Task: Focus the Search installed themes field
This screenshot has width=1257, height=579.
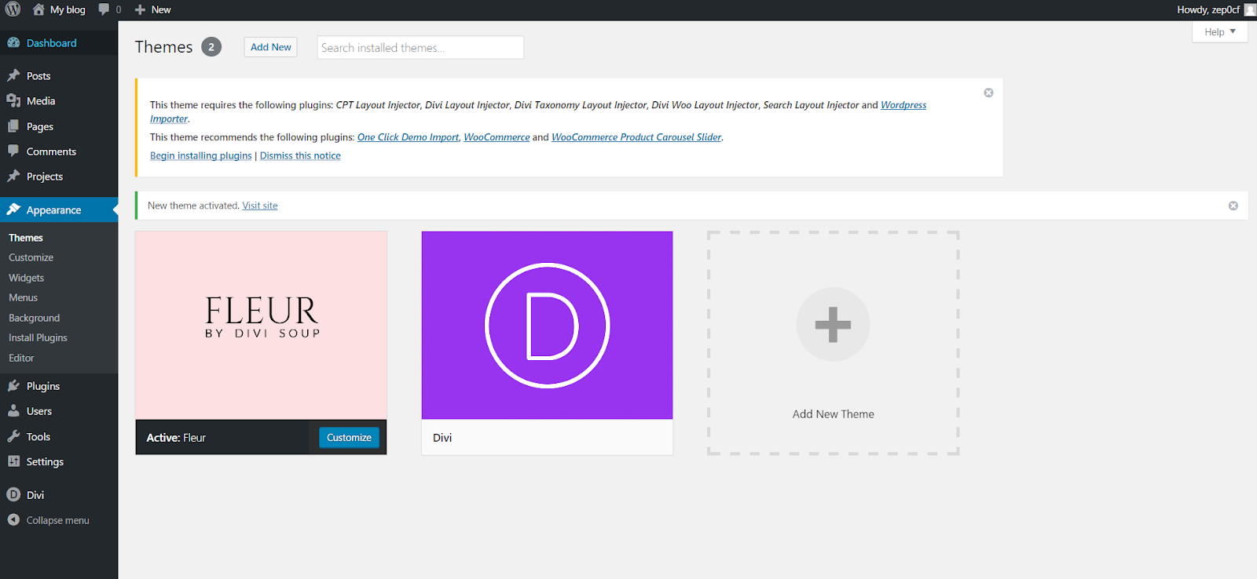Action: click(x=420, y=47)
